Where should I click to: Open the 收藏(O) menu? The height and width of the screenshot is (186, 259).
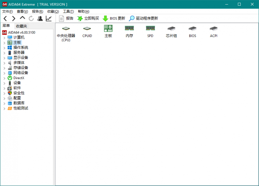[53, 11]
